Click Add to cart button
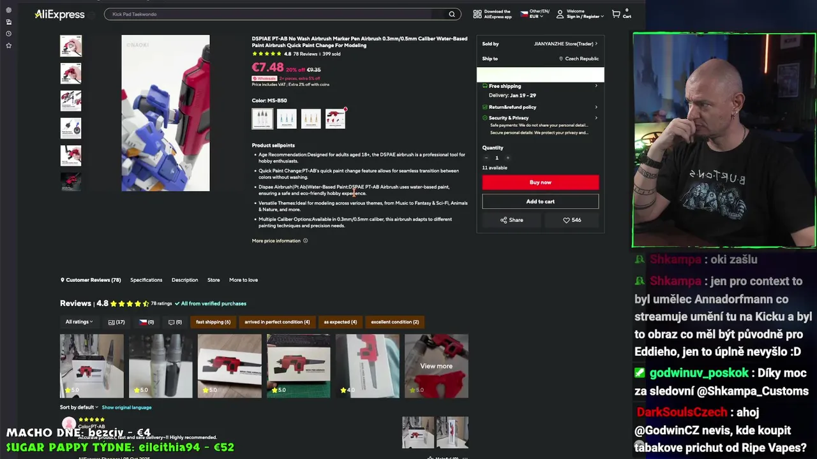 (x=540, y=201)
